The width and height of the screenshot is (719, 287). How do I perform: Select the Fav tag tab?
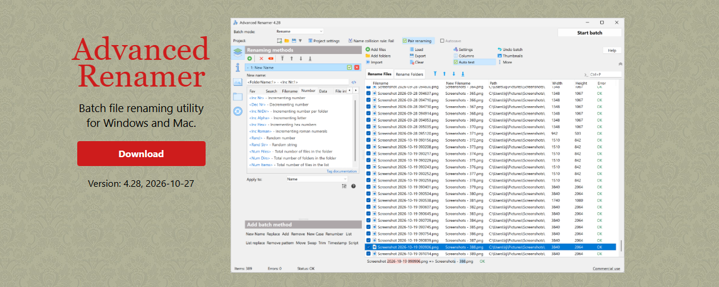[x=252, y=91]
